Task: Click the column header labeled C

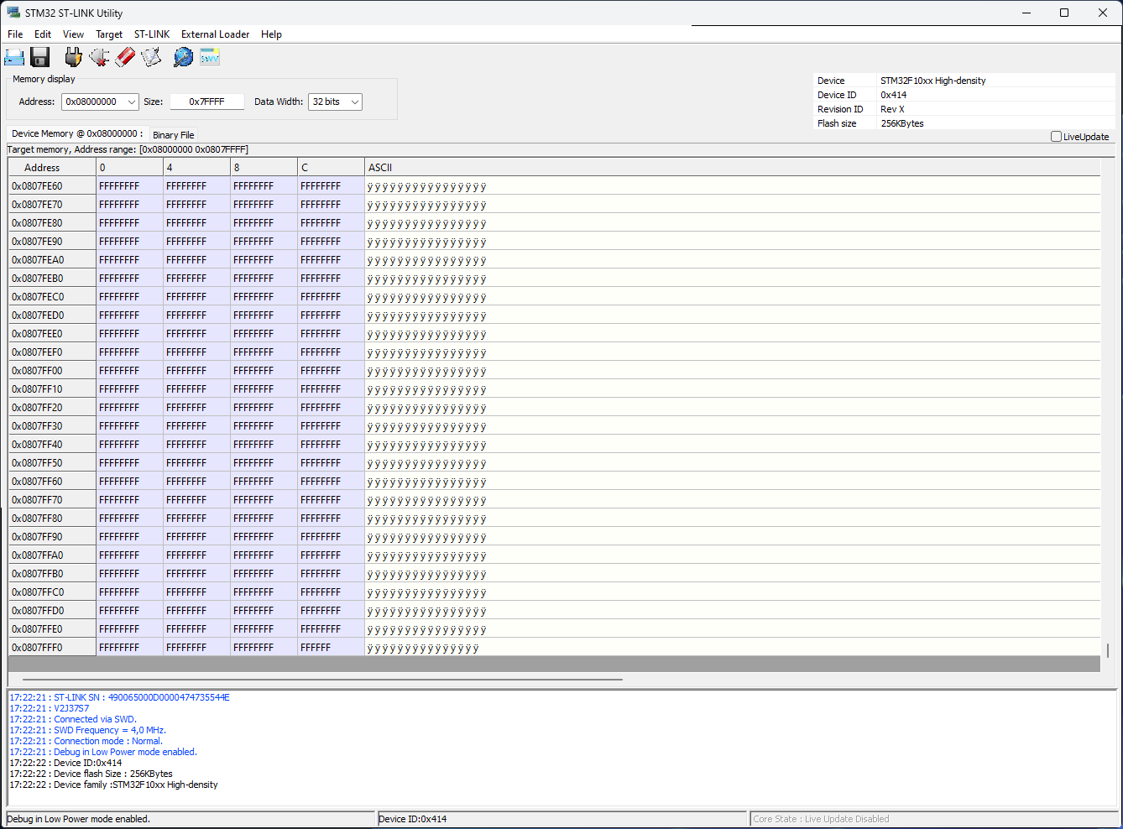Action: [332, 168]
